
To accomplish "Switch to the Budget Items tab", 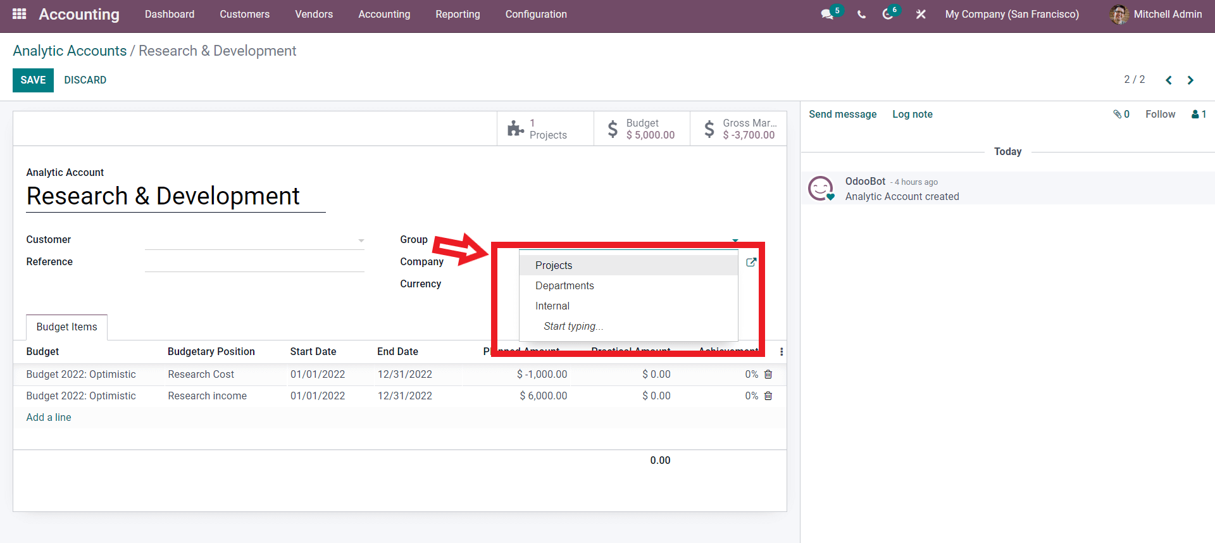I will tap(66, 327).
